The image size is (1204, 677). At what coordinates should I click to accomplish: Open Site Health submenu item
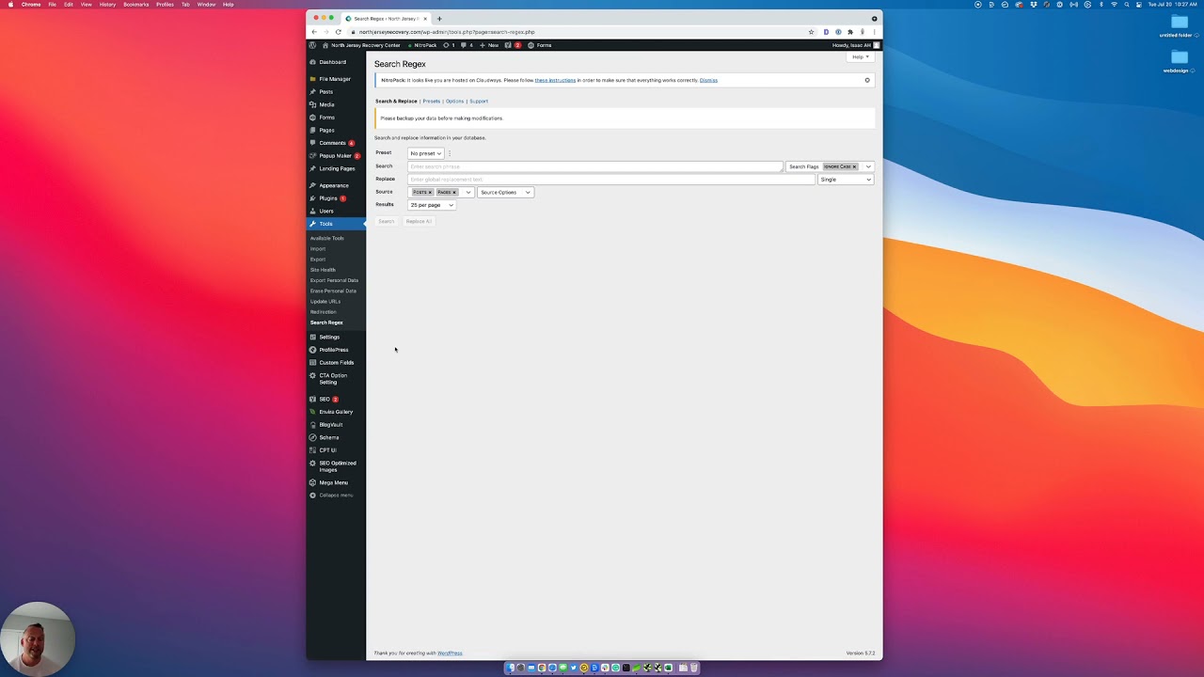(323, 270)
